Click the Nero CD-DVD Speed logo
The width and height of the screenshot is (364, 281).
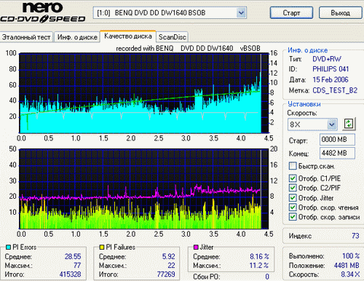[x=43, y=12]
